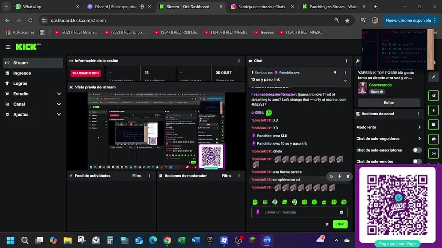This screenshot has height=248, width=442.
Task: Open the Stream sidebar page
Action: (33, 63)
